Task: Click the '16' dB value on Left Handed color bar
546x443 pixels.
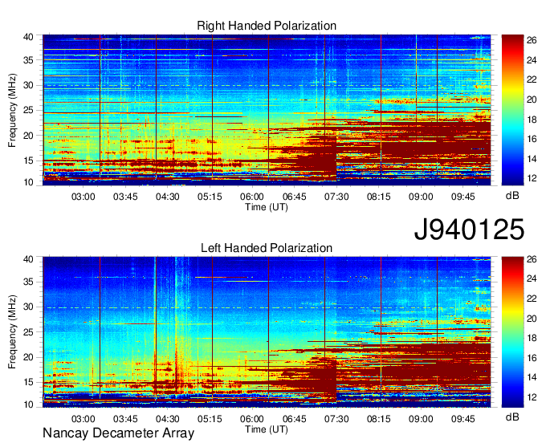Action: (x=532, y=358)
